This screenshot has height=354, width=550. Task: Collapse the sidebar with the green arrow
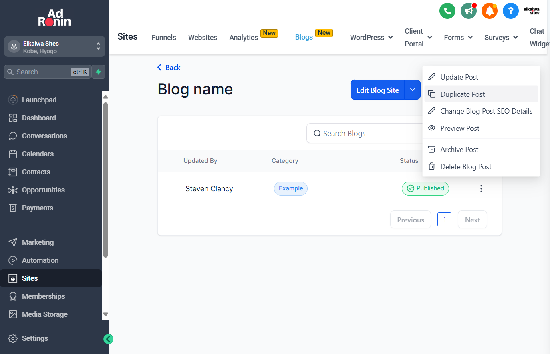coord(108,339)
